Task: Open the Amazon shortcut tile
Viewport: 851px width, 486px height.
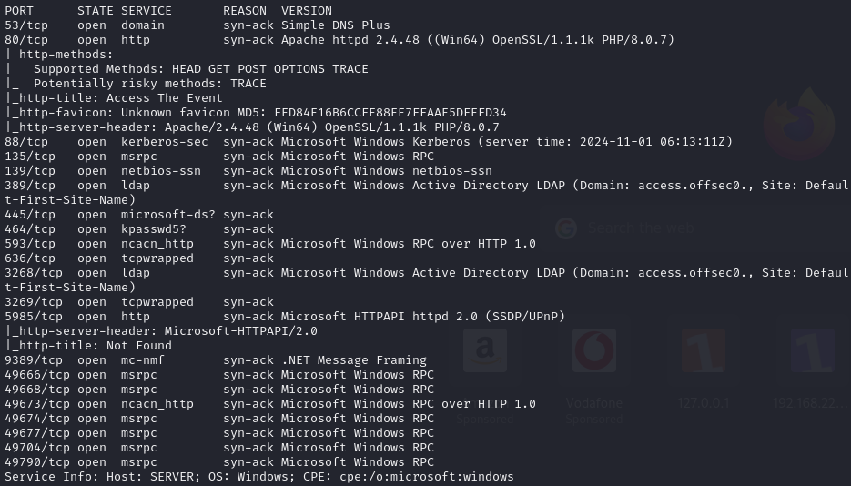Action: pos(485,351)
